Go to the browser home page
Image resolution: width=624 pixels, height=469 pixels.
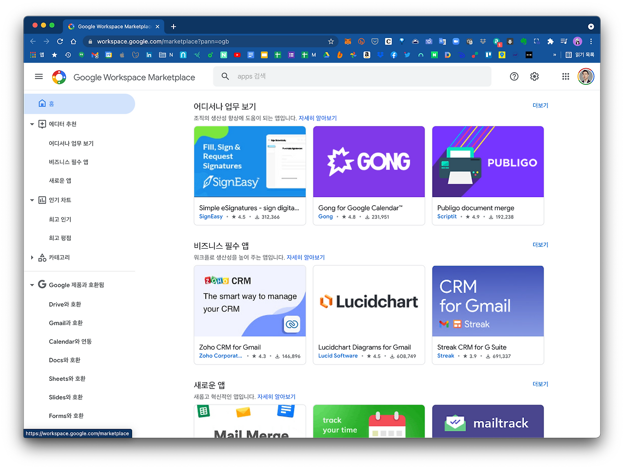73,41
